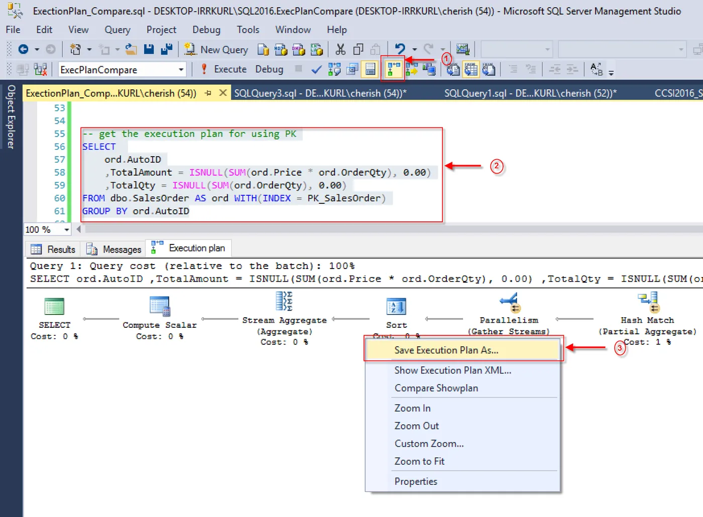Viewport: 703px width, 517px height.
Task: Open a file with the folder icon
Action: 131,49
